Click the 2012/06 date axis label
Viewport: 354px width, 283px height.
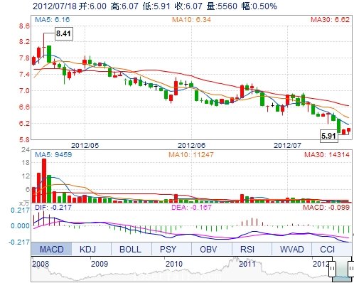pos(191,145)
